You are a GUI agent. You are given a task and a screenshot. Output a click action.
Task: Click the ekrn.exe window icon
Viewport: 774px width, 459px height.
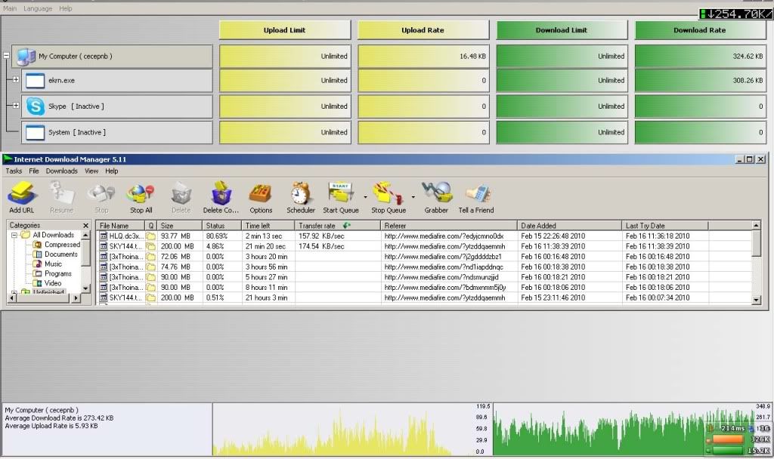[35, 80]
